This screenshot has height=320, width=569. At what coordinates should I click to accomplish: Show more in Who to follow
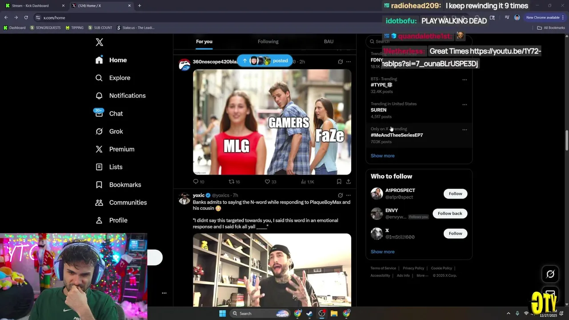pyautogui.click(x=382, y=252)
